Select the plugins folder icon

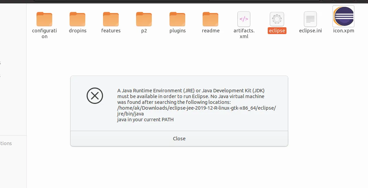point(177,19)
